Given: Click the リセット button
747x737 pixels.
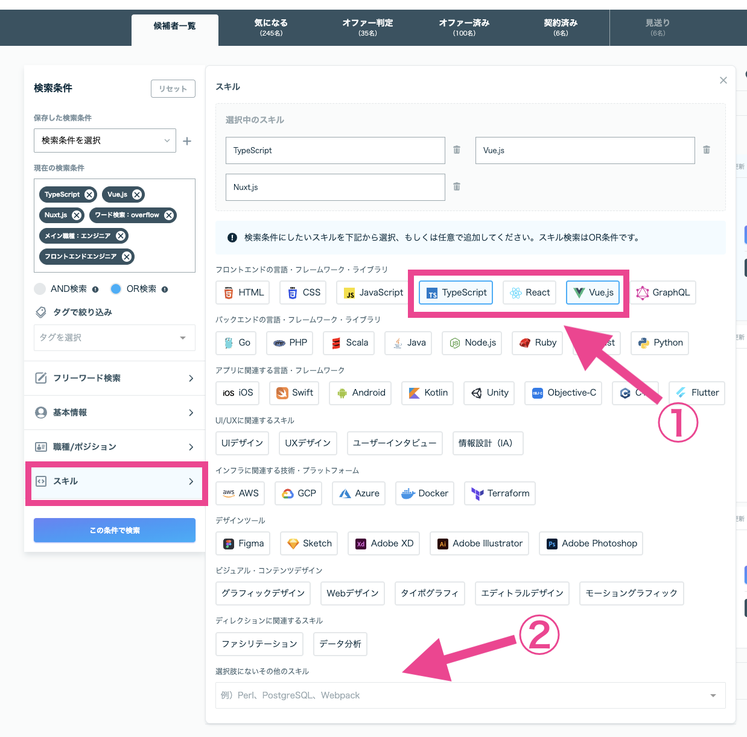Looking at the screenshot, I should 173,89.
